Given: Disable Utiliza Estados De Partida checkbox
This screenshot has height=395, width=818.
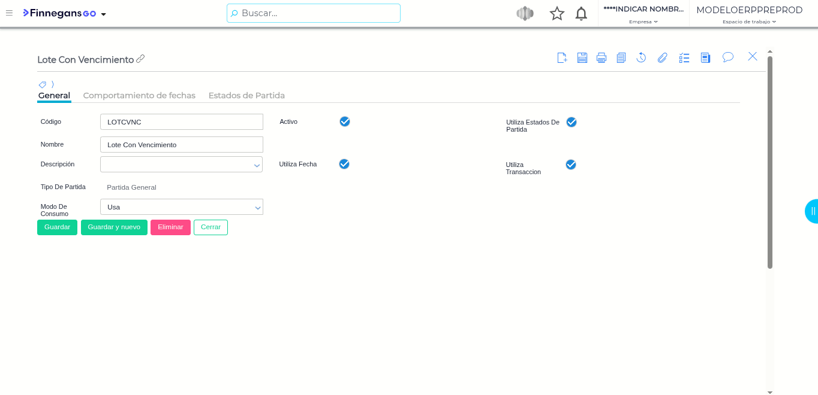Looking at the screenshot, I should pos(572,122).
